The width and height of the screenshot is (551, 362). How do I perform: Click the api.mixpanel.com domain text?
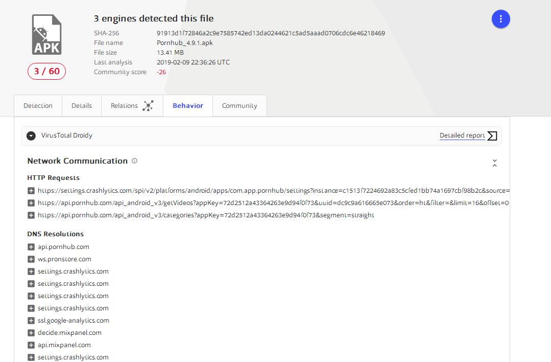(x=64, y=345)
